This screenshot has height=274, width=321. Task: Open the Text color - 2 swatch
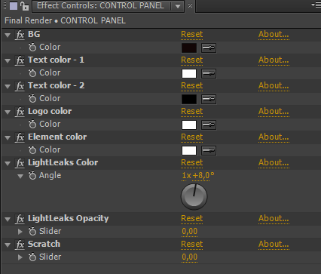coord(189,99)
